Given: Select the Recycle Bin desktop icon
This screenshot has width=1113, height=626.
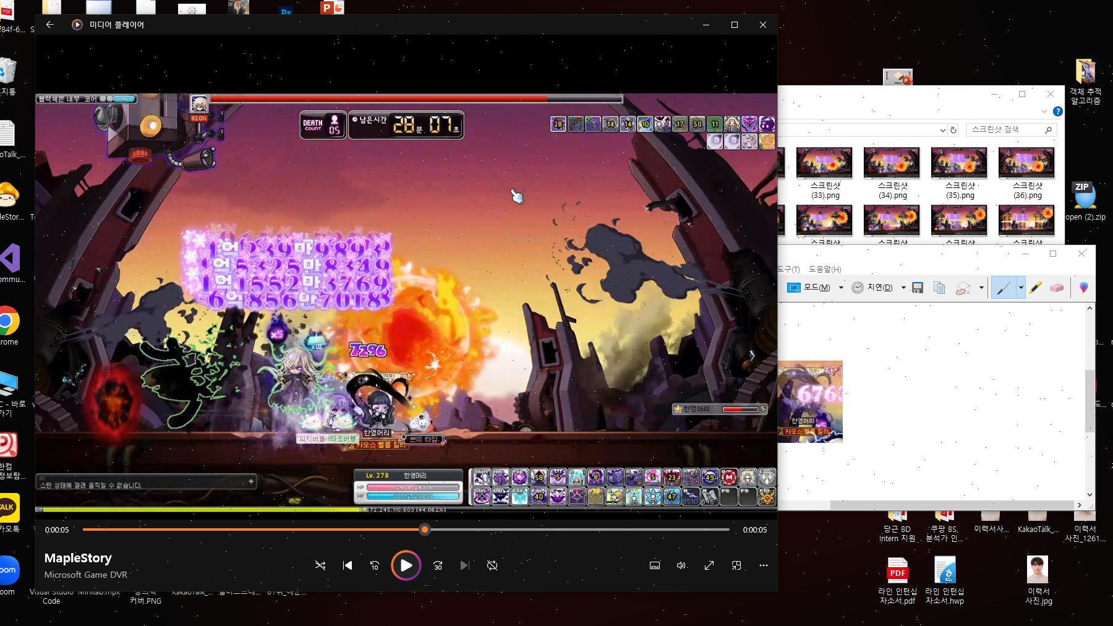Looking at the screenshot, I should [x=7, y=76].
